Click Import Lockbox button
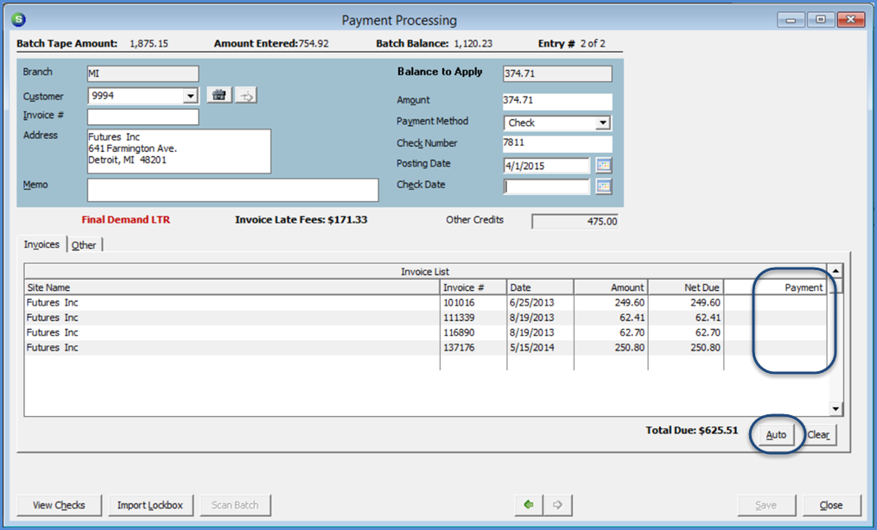 point(150,505)
